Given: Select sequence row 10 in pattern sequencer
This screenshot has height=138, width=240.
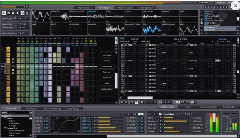Looking at the screenshot, I should 8,55.
